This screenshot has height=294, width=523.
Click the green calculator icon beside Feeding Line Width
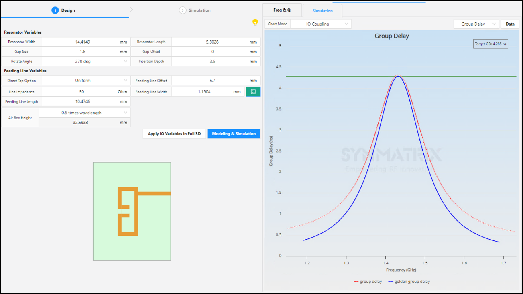coord(253,92)
